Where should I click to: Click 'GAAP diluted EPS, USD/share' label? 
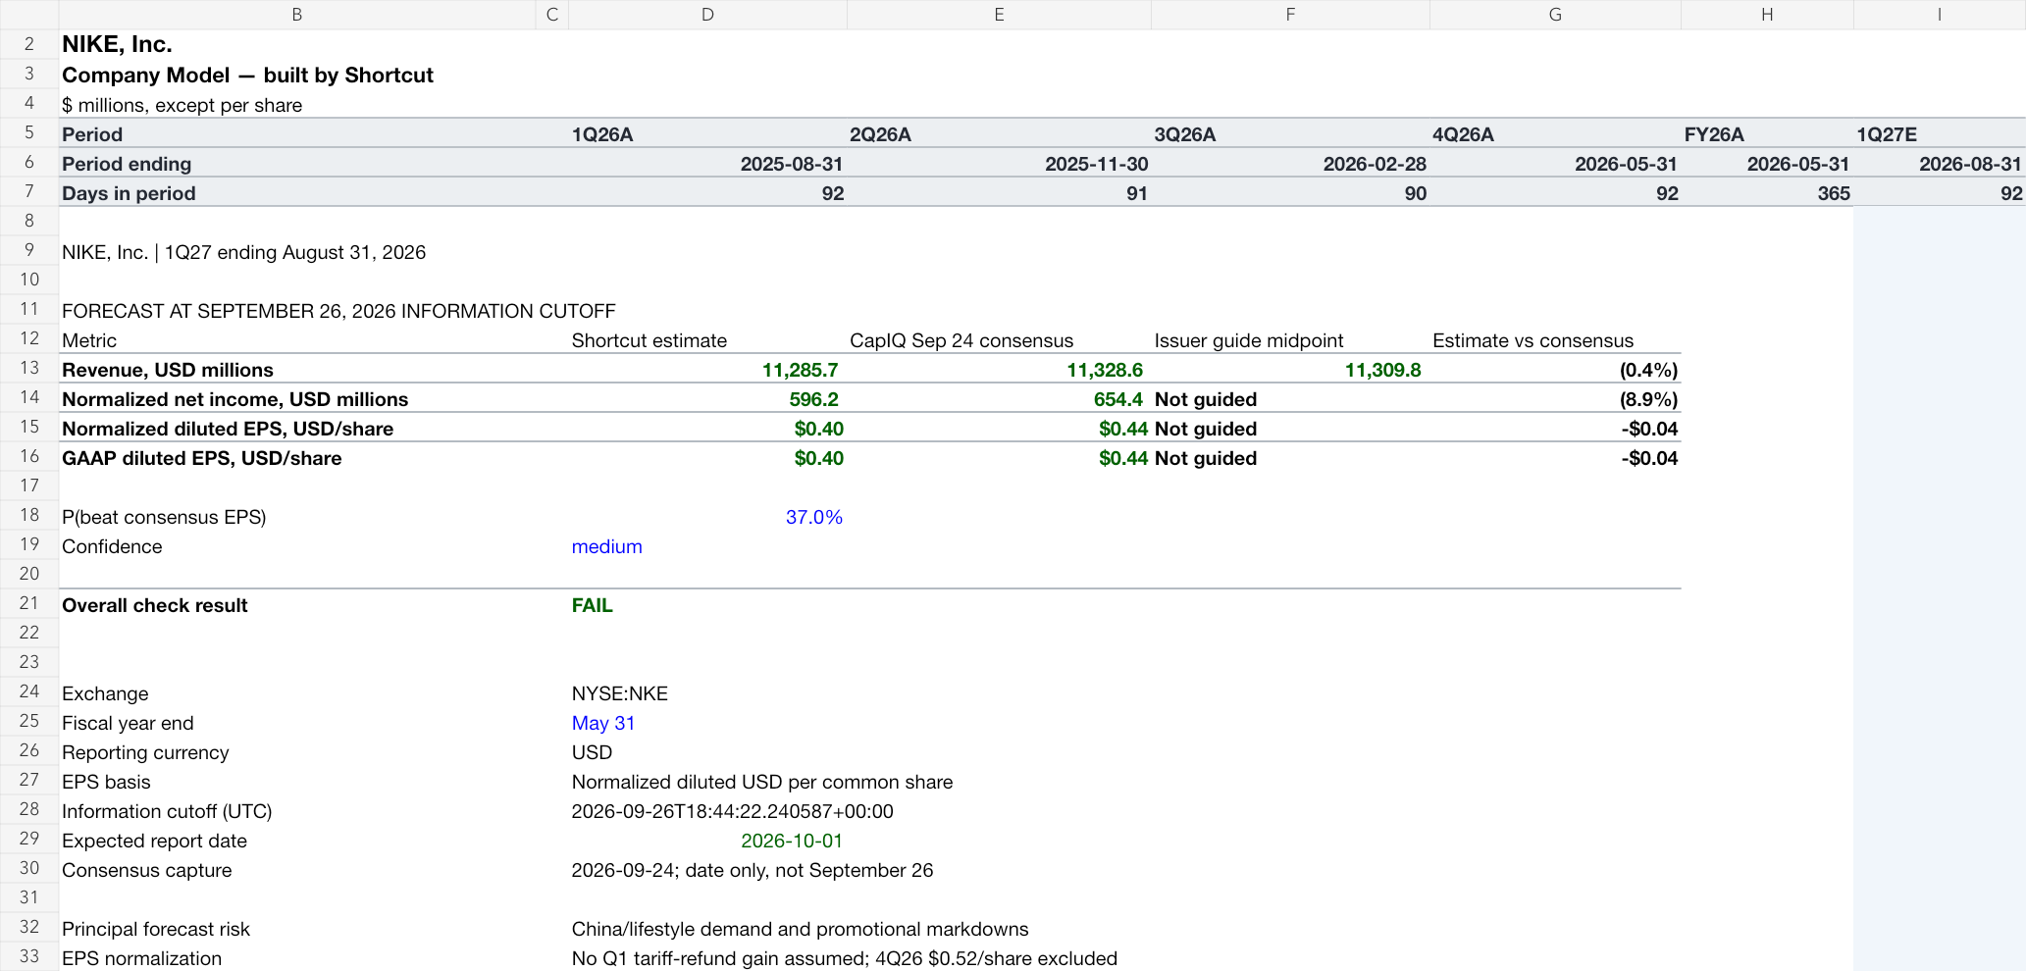point(201,458)
